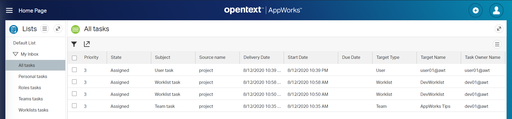Open the Lists panel options menu
The image size is (512, 119).
(45, 29)
